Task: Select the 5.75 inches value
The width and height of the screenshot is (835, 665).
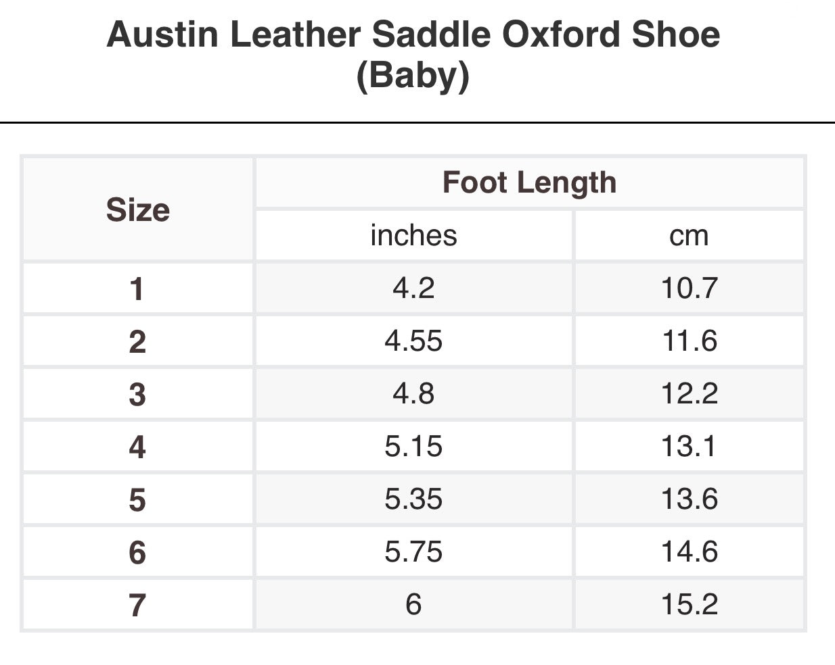Action: [x=413, y=551]
